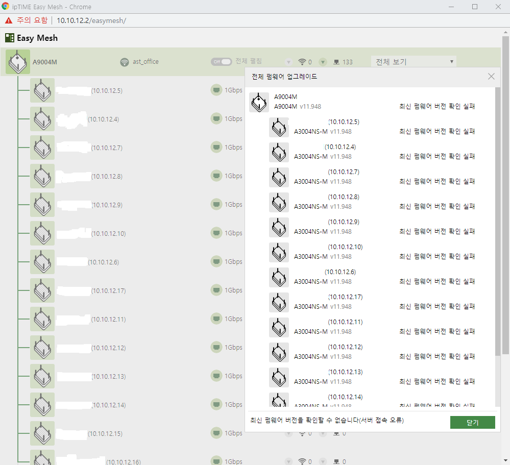
Task: Click dialog router icon for 10.10.12.5
Action: [279, 128]
